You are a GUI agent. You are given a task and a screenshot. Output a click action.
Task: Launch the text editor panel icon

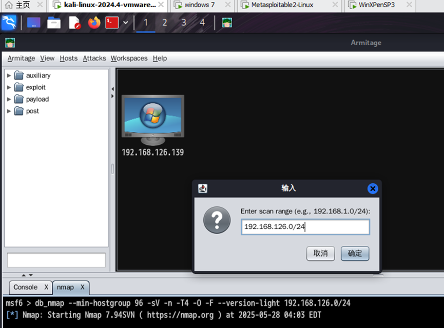pos(75,23)
